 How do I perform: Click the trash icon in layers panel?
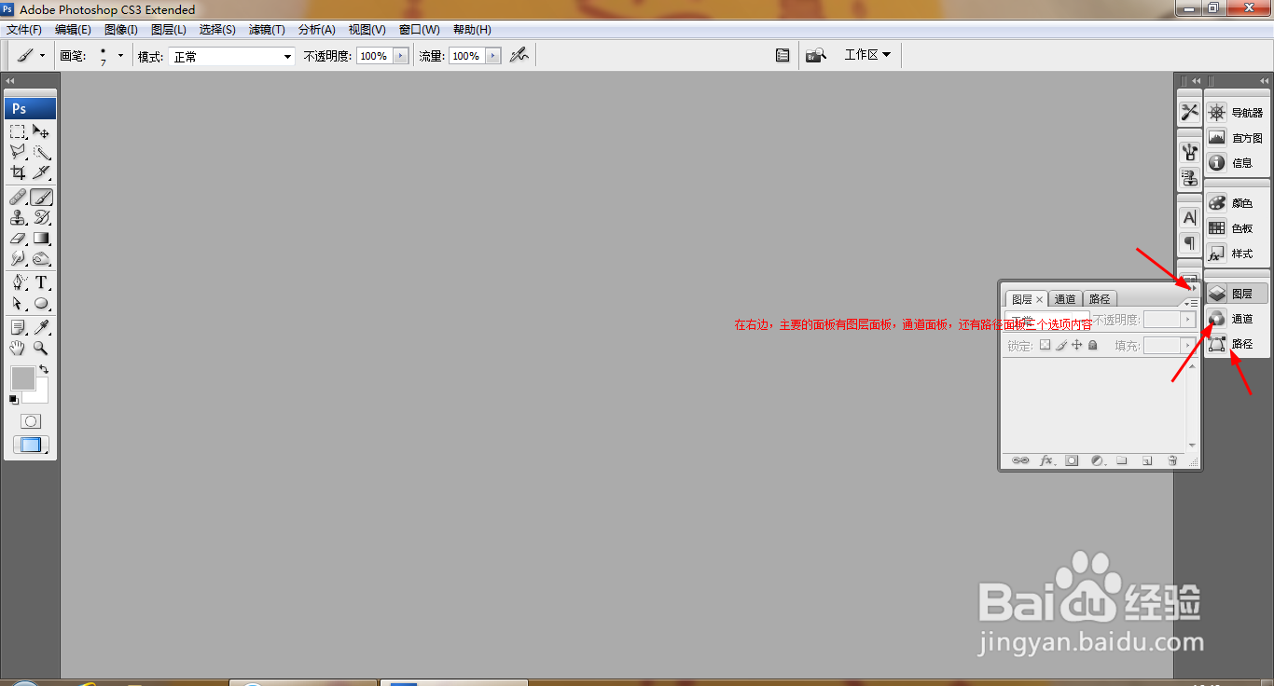(1172, 460)
